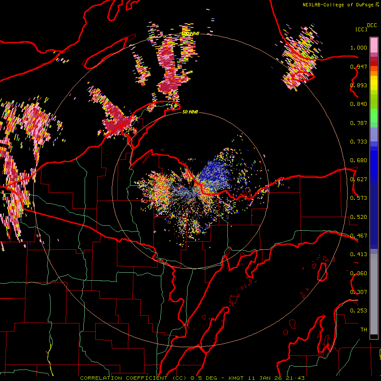Click the NEXLAB-College of DuPage label
381x381 pixels.
pyautogui.click(x=338, y=5)
